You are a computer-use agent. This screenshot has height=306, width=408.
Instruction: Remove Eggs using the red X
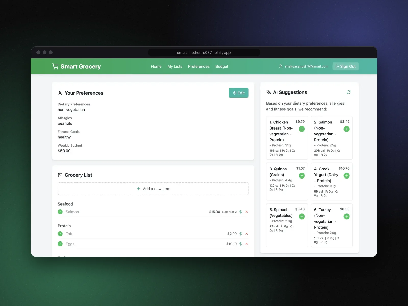point(247,244)
